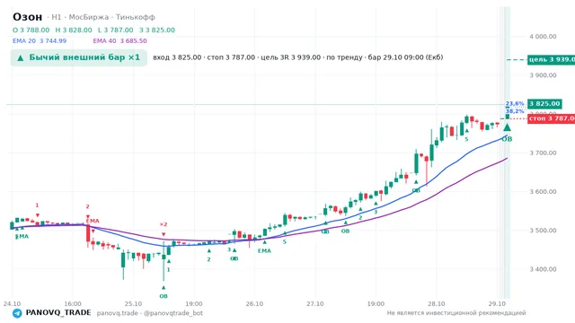This screenshot has height=323, width=575.
Task: Click the 27.10 date axis label
Action: tap(315, 304)
